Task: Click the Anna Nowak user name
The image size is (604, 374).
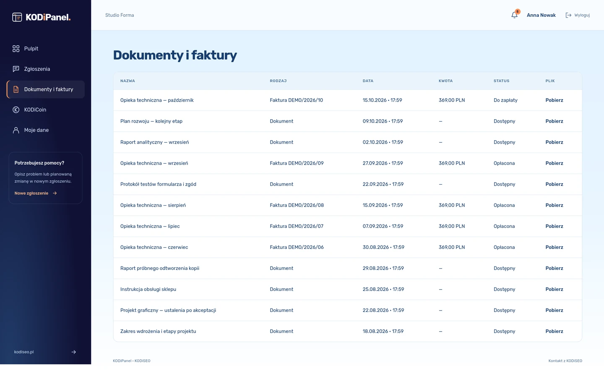Action: 541,15
